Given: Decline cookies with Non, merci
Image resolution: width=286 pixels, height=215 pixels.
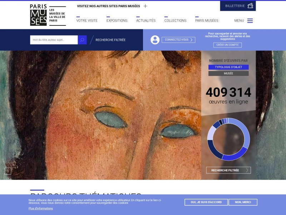Looking at the screenshot, I should pos(243,202).
